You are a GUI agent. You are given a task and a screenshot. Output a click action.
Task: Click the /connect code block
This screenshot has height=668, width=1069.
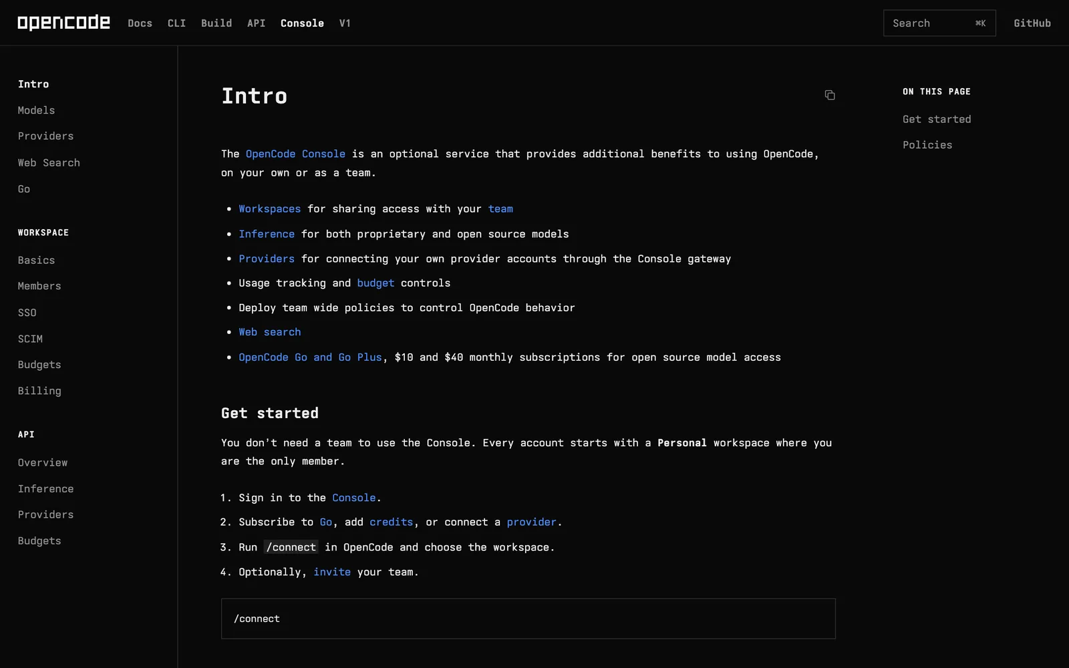coord(528,619)
